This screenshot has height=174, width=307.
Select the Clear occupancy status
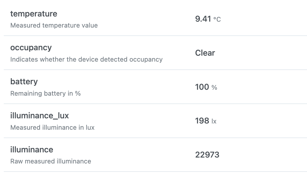click(205, 53)
